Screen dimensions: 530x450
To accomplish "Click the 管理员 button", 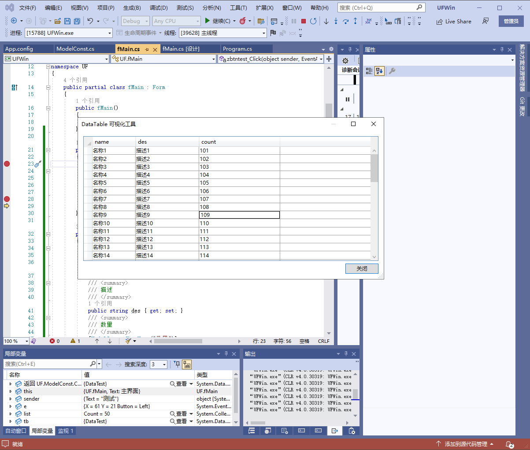I will click(x=511, y=21).
